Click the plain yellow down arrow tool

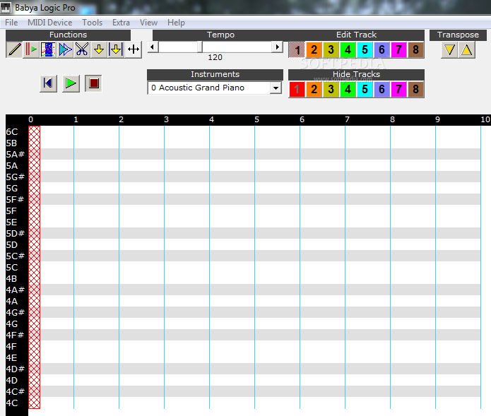pyautogui.click(x=99, y=49)
